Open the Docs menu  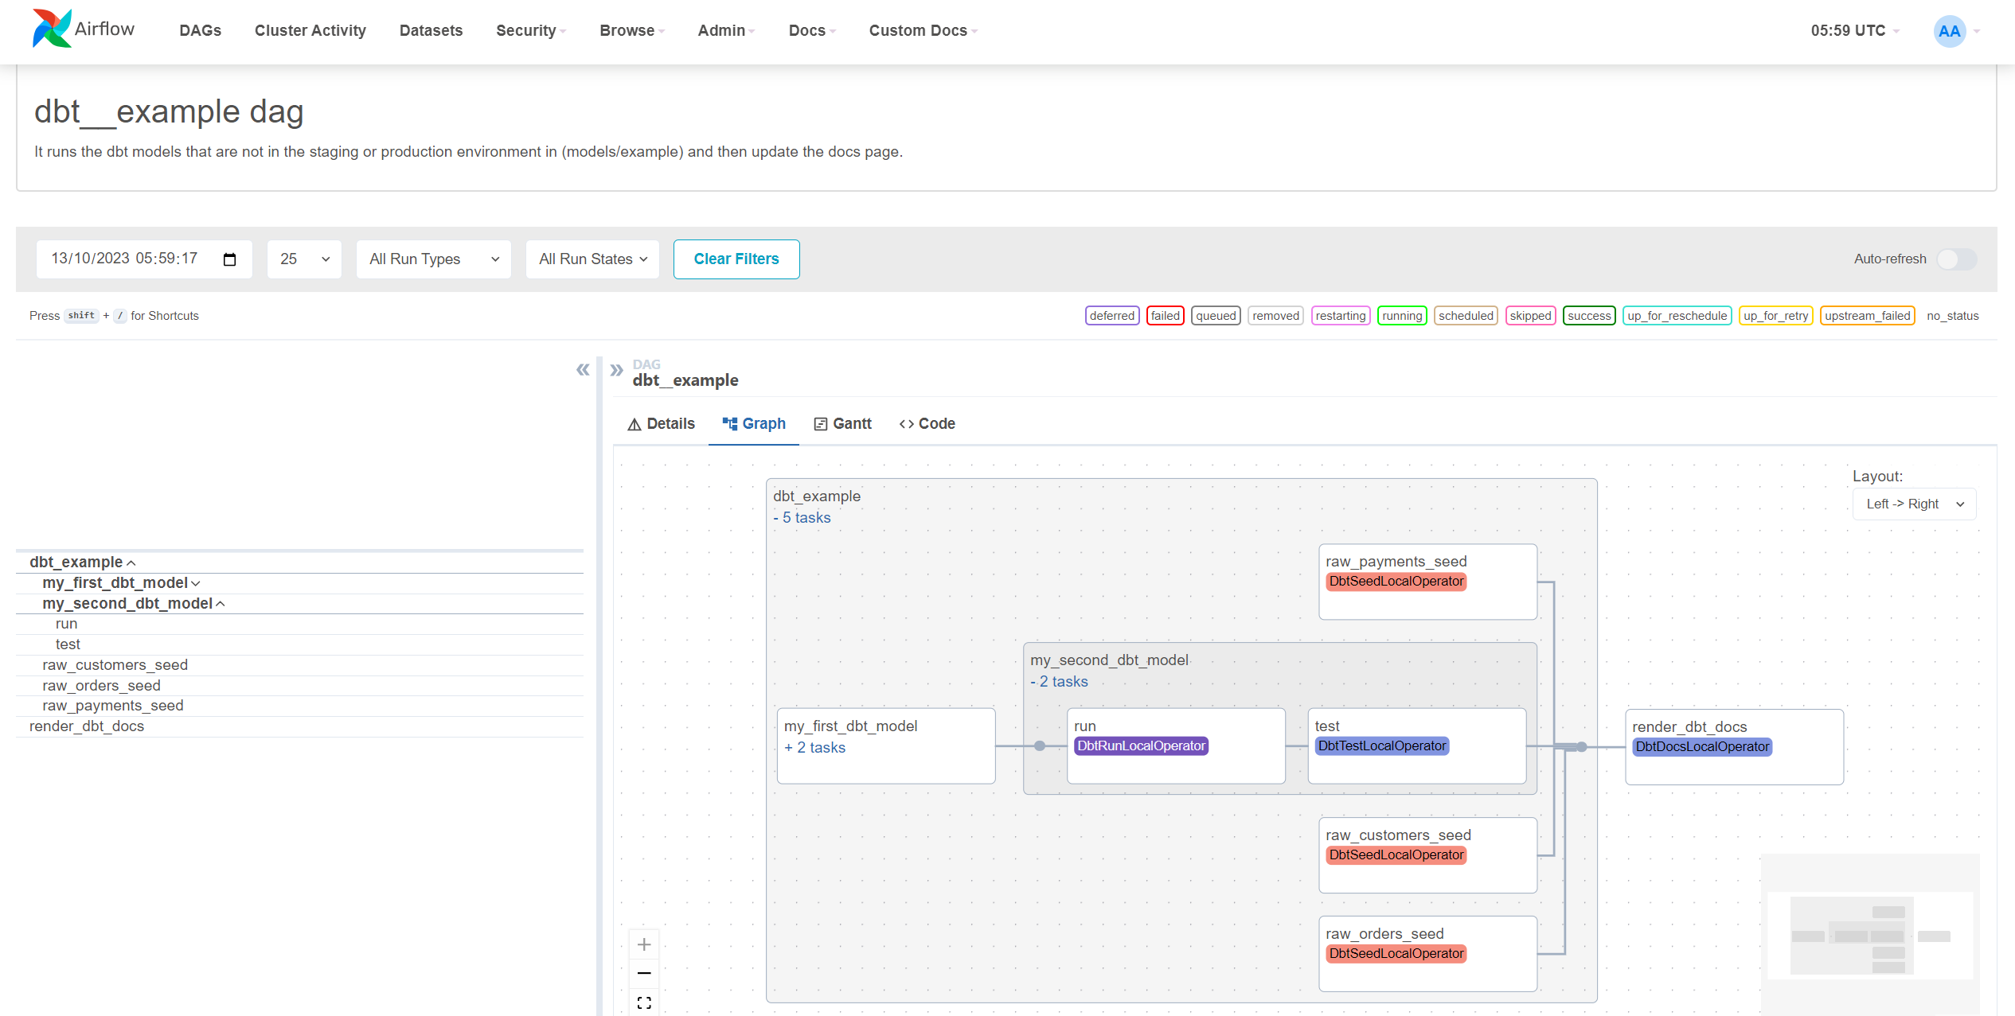[x=812, y=31]
